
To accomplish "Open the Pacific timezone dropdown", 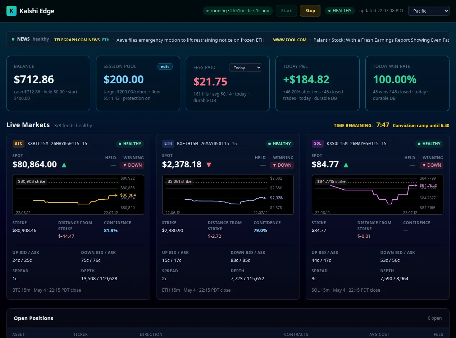I will (429, 11).
